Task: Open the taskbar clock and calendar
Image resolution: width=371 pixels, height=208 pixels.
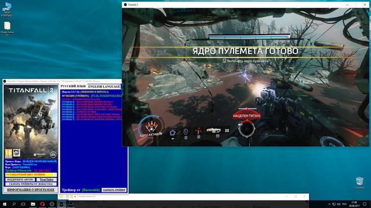Action: tap(354, 204)
